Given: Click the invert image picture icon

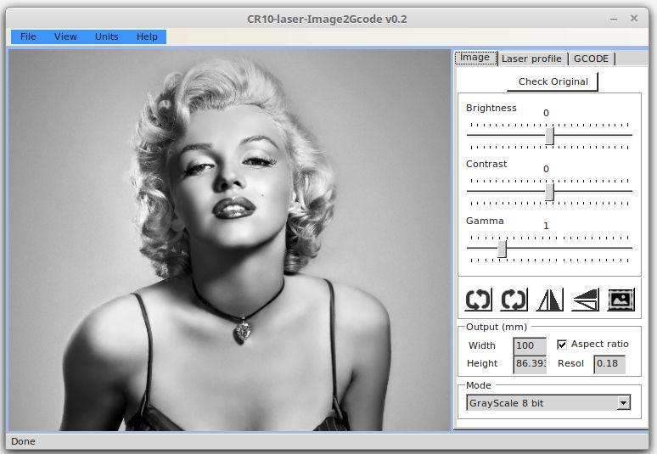Looking at the screenshot, I should pyautogui.click(x=621, y=300).
